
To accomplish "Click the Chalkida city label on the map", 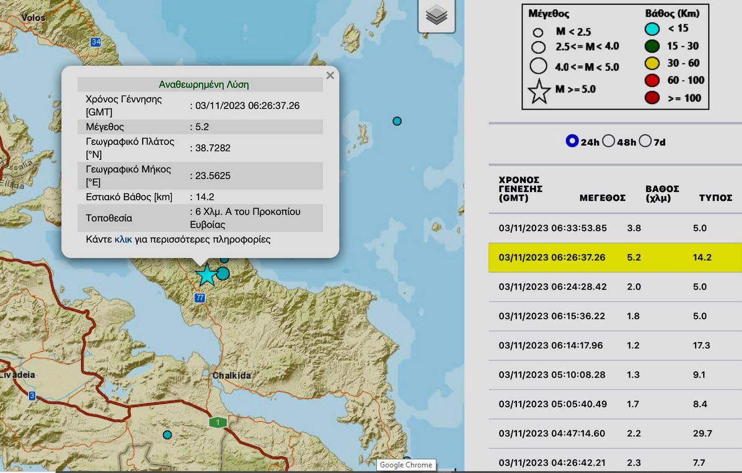I will pos(232,376).
